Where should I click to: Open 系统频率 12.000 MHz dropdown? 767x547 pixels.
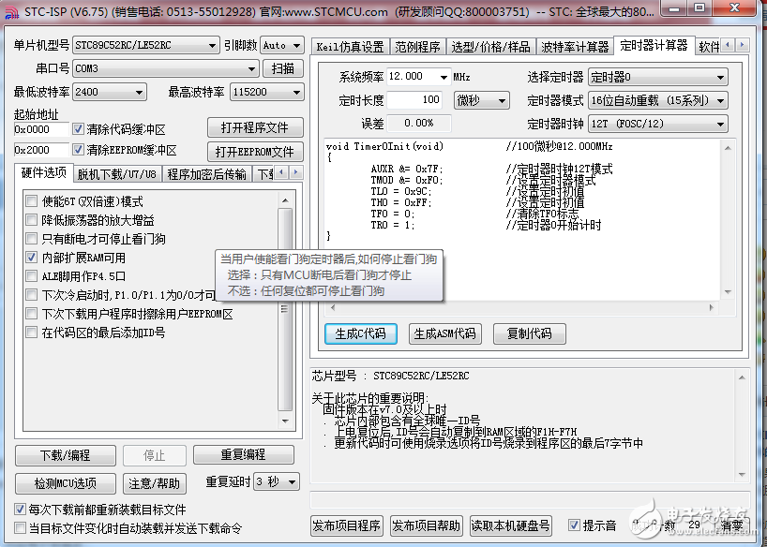(419, 76)
